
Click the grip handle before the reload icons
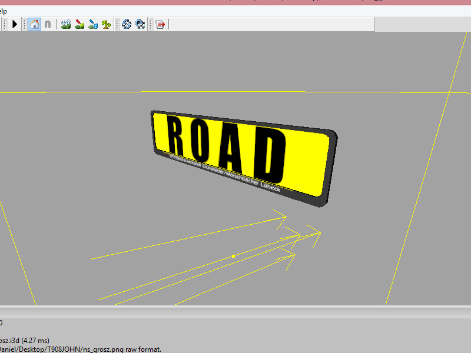tap(117, 24)
